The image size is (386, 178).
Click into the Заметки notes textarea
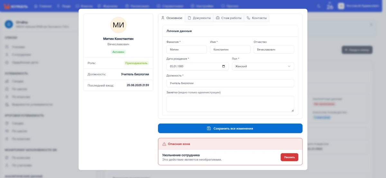[230, 104]
